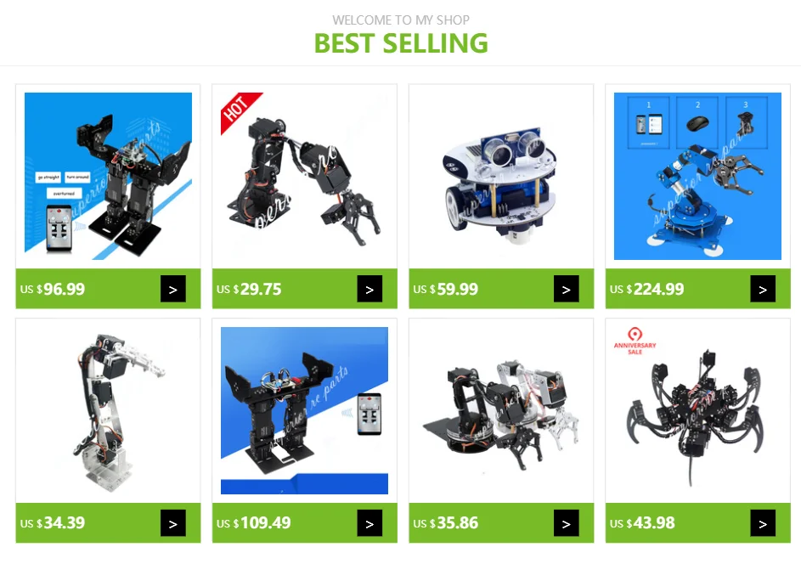Click arrow button beside US $34.39
The height and width of the screenshot is (581, 801).
tap(173, 522)
